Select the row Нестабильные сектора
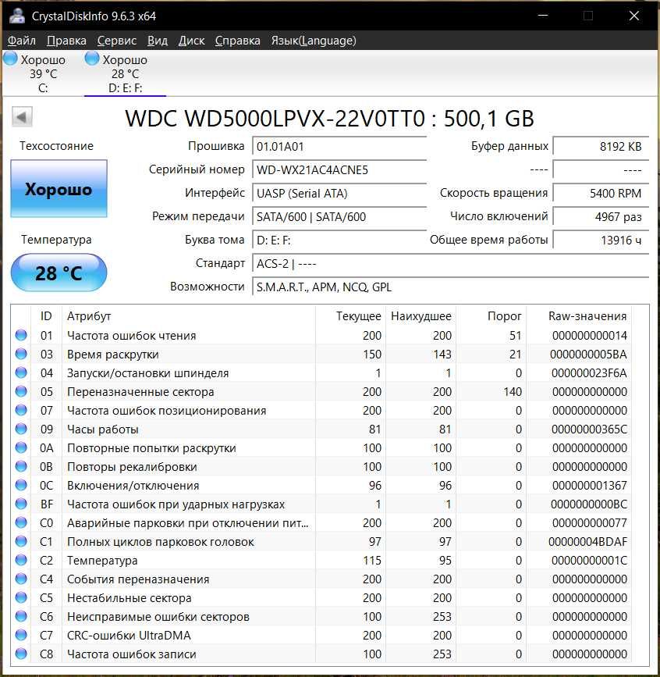Viewport: 660px width, 677px height. pos(321,598)
